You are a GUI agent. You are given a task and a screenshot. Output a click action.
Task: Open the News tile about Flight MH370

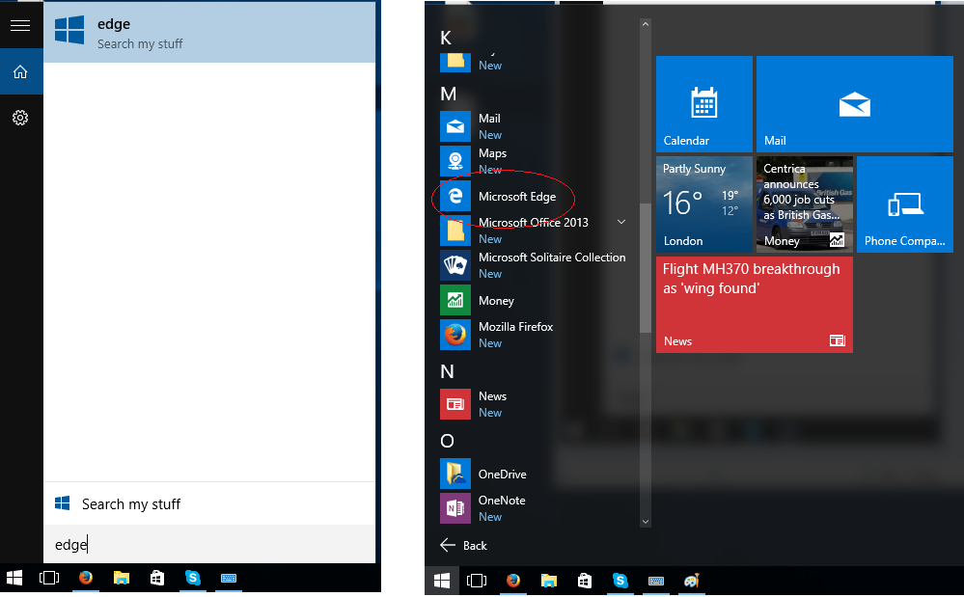pos(755,305)
